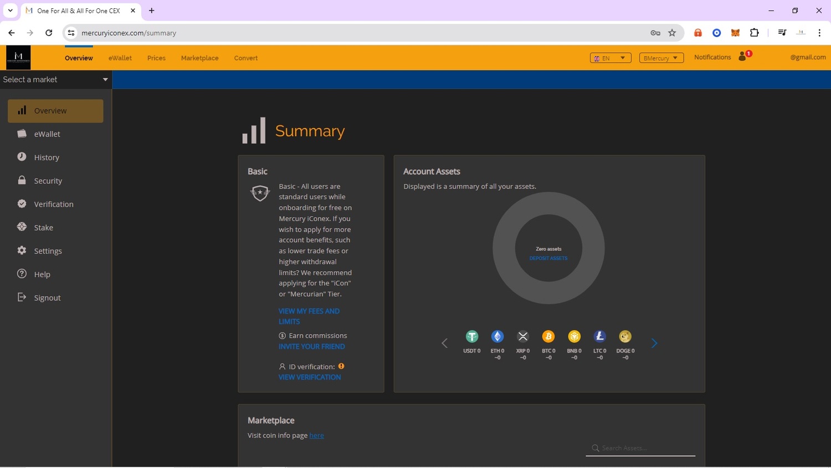The width and height of the screenshot is (831, 468).
Task: Switch to the eWallet top tab
Action: tap(120, 58)
